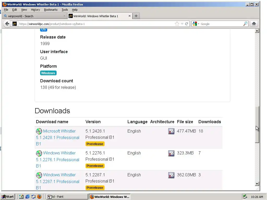Open Windows Whistler 5.1.2276.1 Professional B1 link

coord(58,159)
